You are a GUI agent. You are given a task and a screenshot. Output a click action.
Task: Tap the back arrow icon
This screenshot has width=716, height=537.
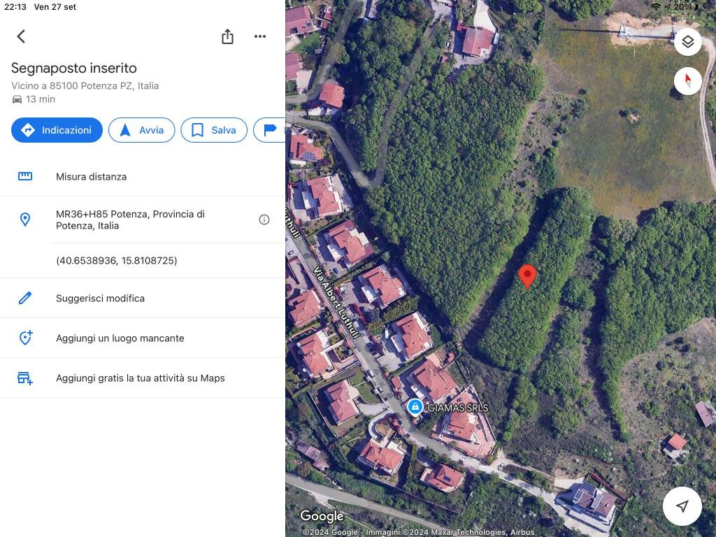(21, 36)
